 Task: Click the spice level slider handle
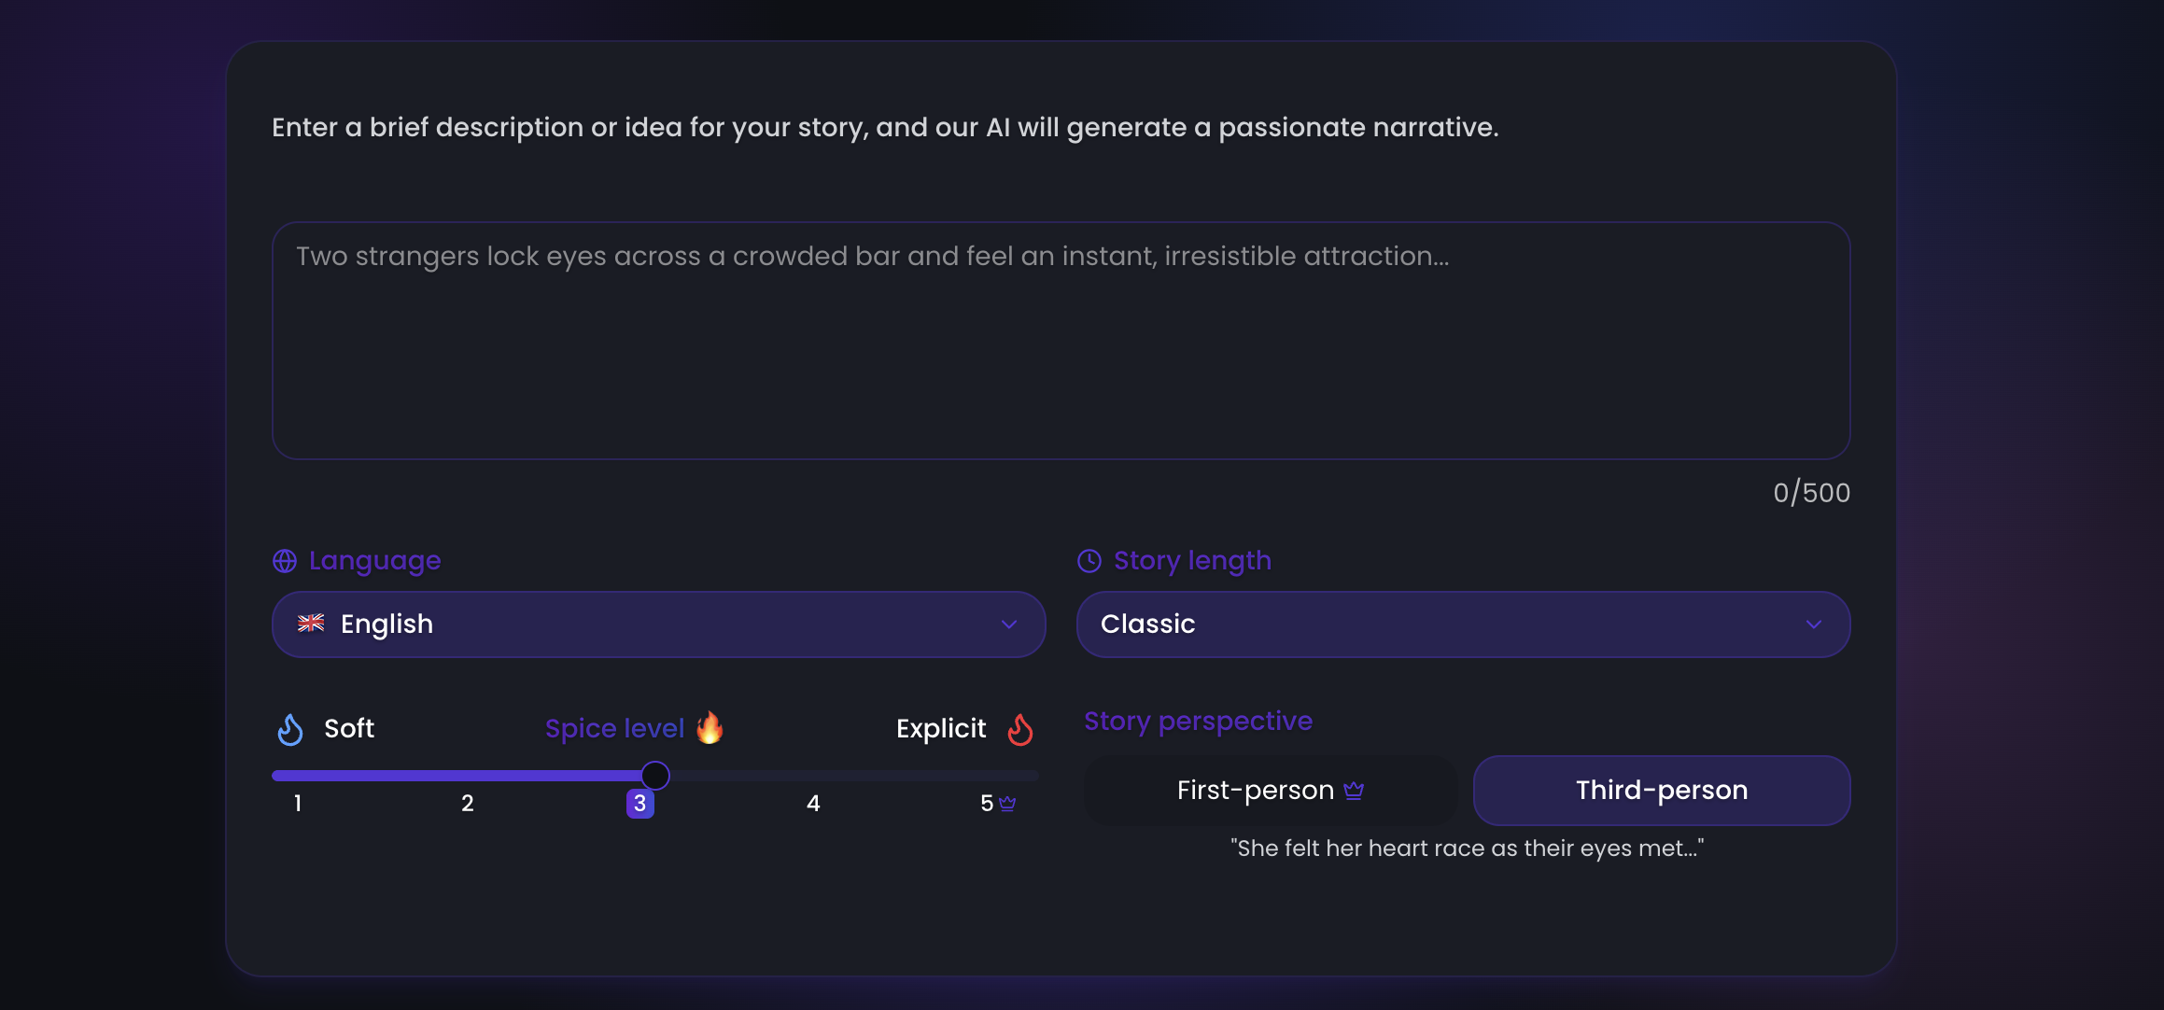[x=655, y=776]
